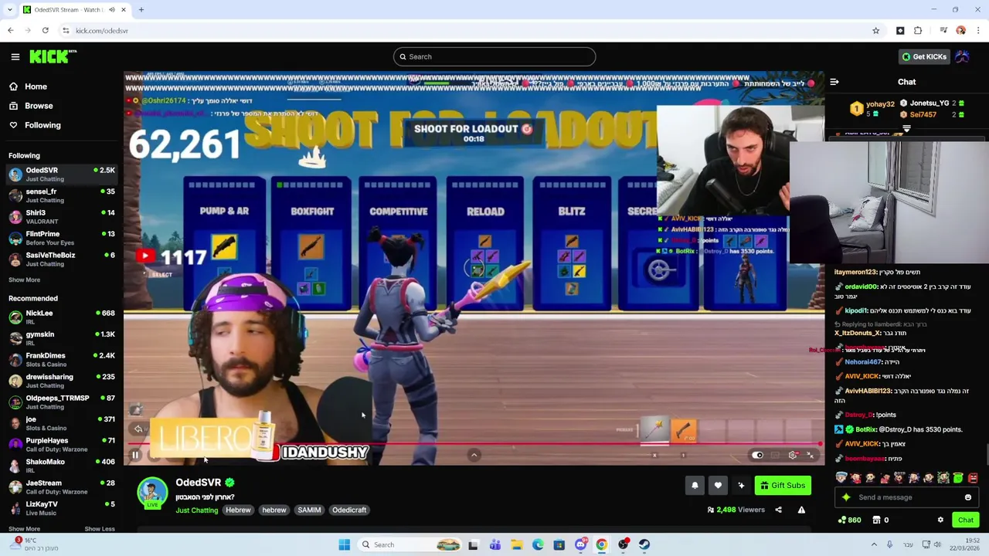989x556 pixels.
Task: Click the chevron-up expander on the video bottom
Action: point(474,455)
